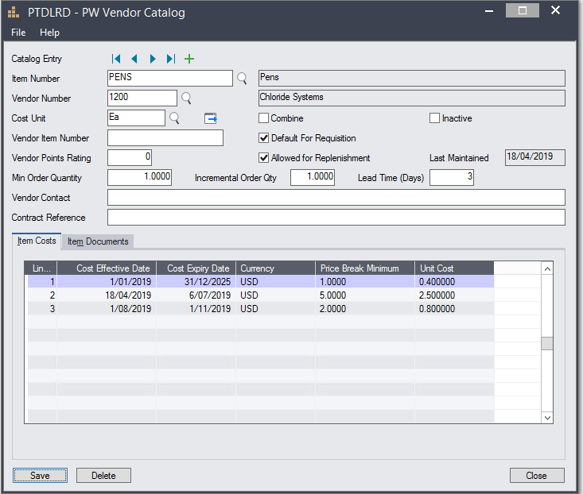Toggle the Combine checkbox

(x=263, y=118)
